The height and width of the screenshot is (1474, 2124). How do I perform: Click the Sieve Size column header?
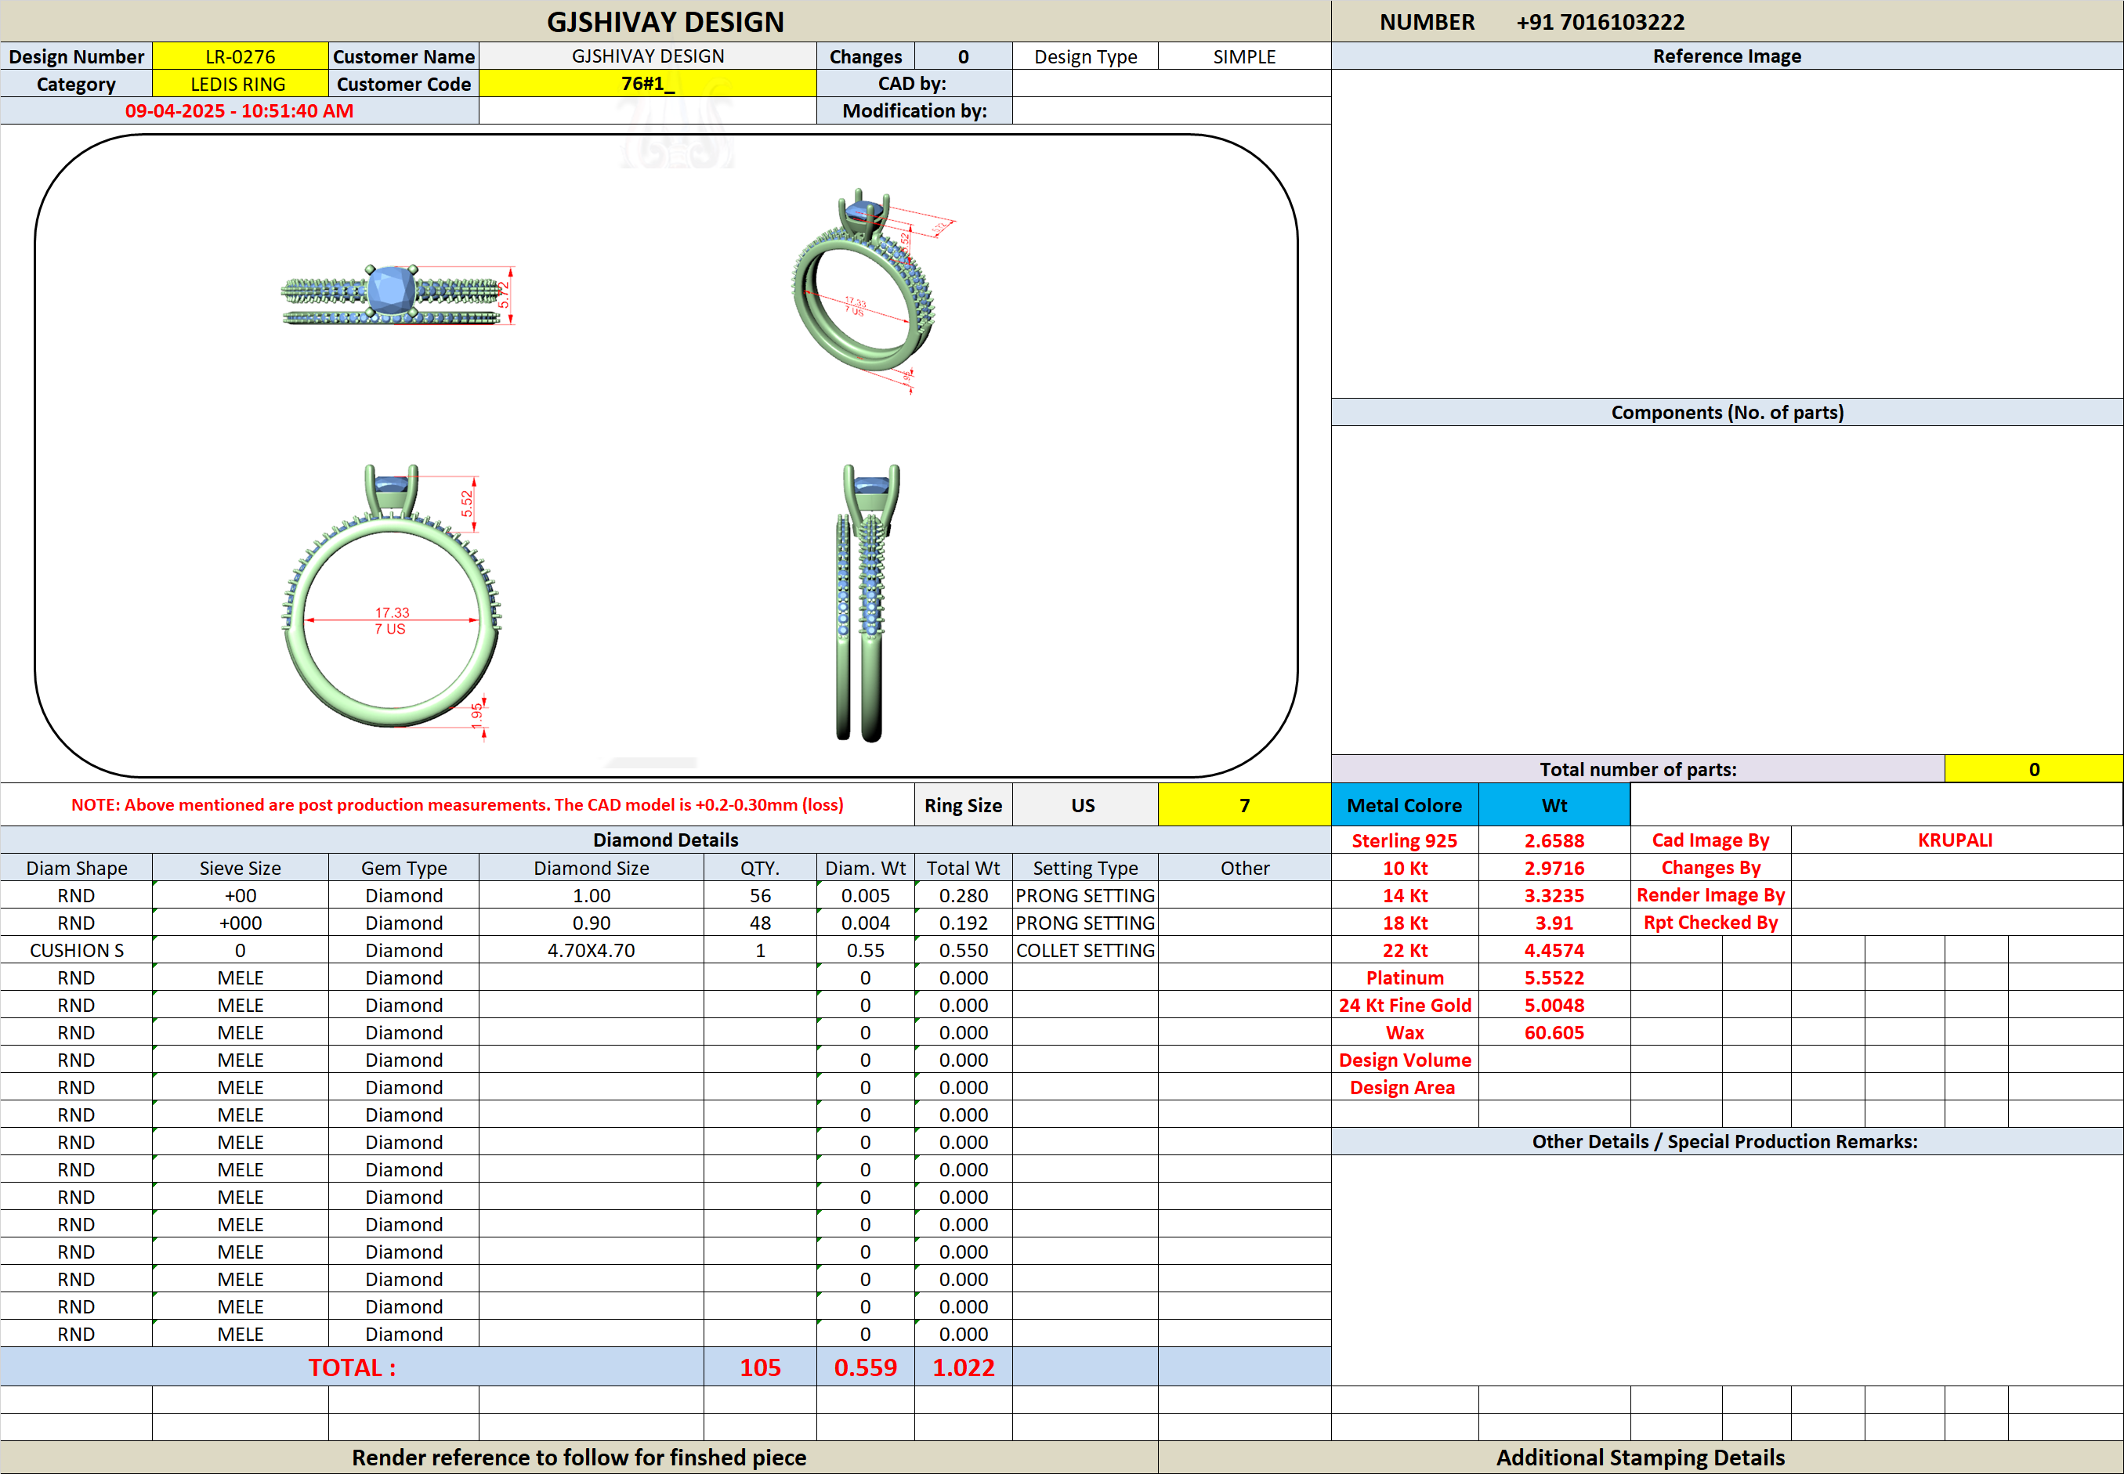tap(241, 868)
